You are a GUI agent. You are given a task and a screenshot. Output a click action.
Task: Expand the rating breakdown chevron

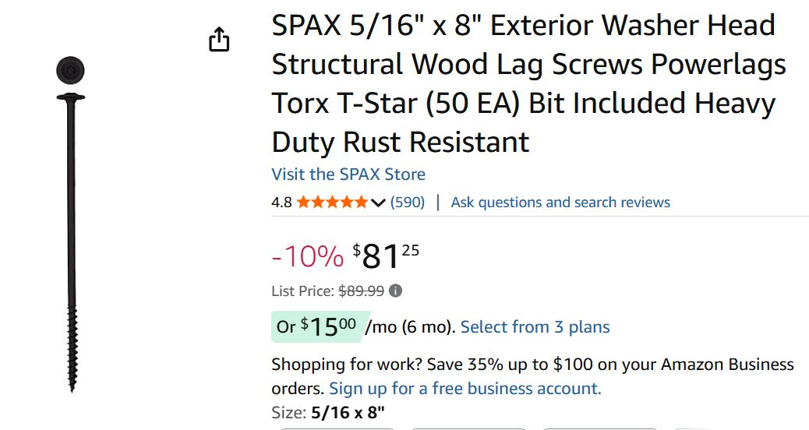tap(378, 203)
